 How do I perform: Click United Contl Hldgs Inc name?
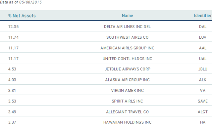(127, 59)
